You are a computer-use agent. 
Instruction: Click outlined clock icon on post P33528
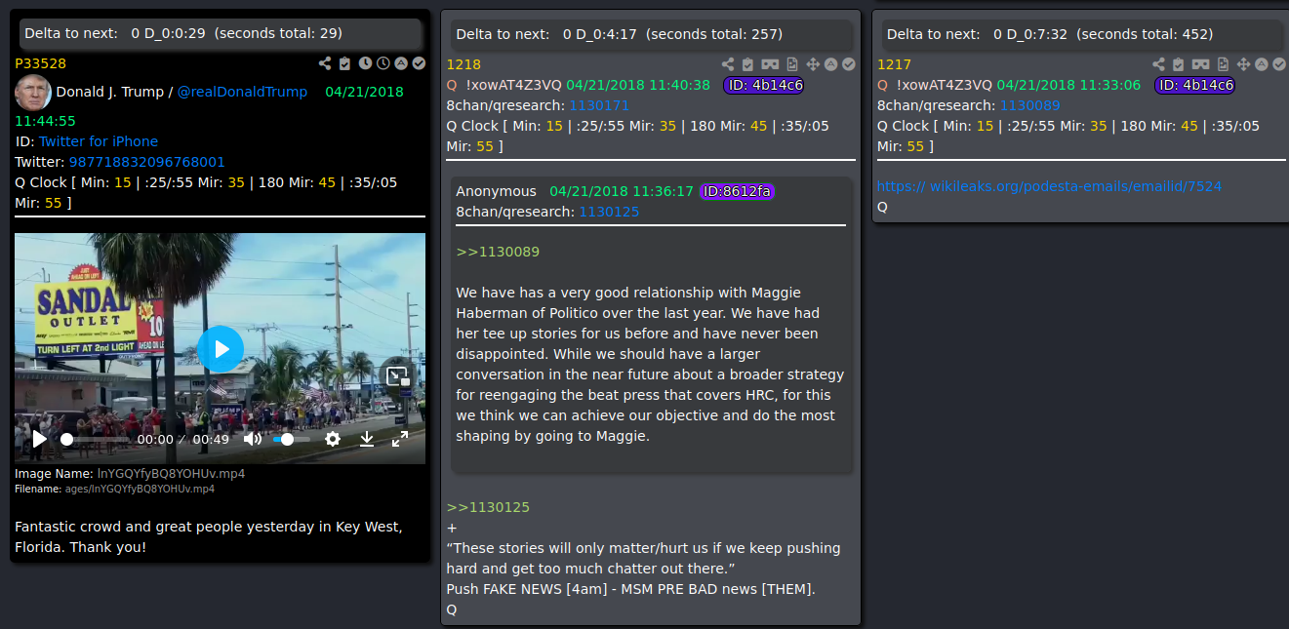pyautogui.click(x=383, y=63)
